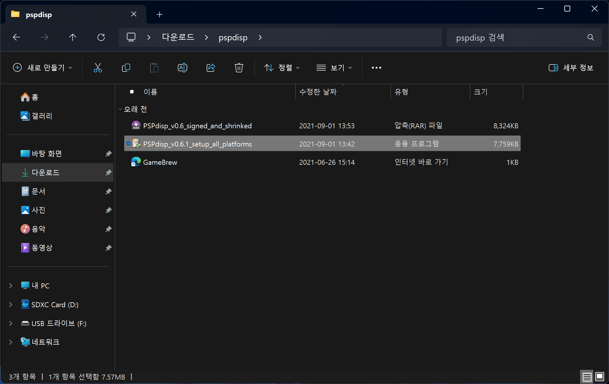The image size is (609, 384).
Task: Click the Share icon
Action: (211, 68)
